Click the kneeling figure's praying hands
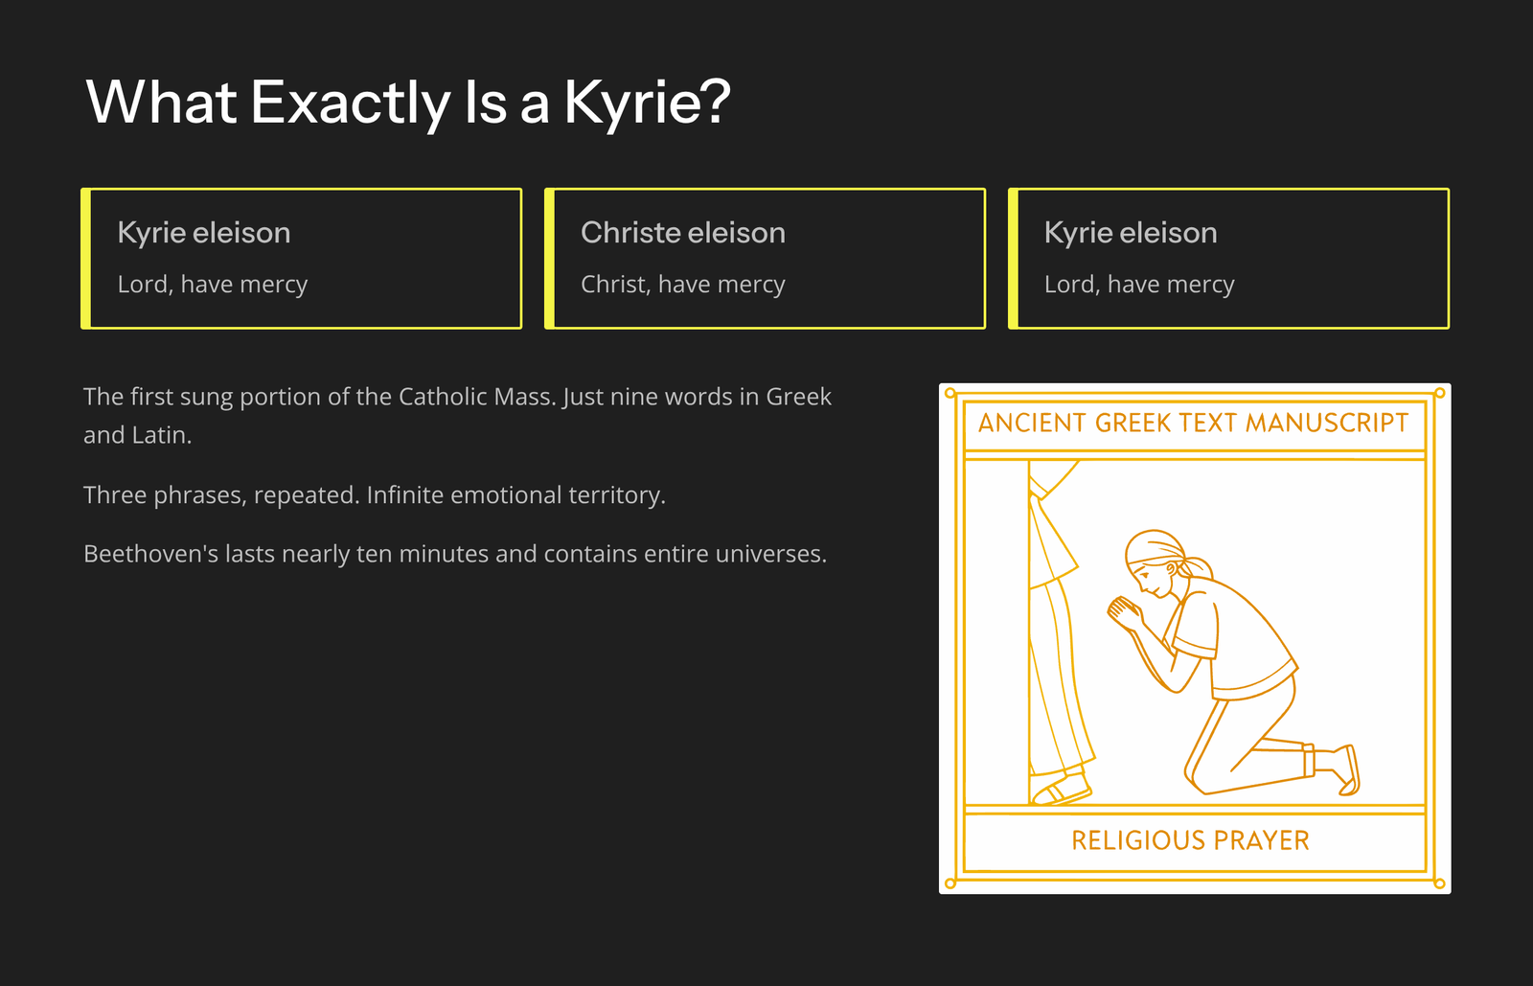The image size is (1533, 986). [1123, 611]
